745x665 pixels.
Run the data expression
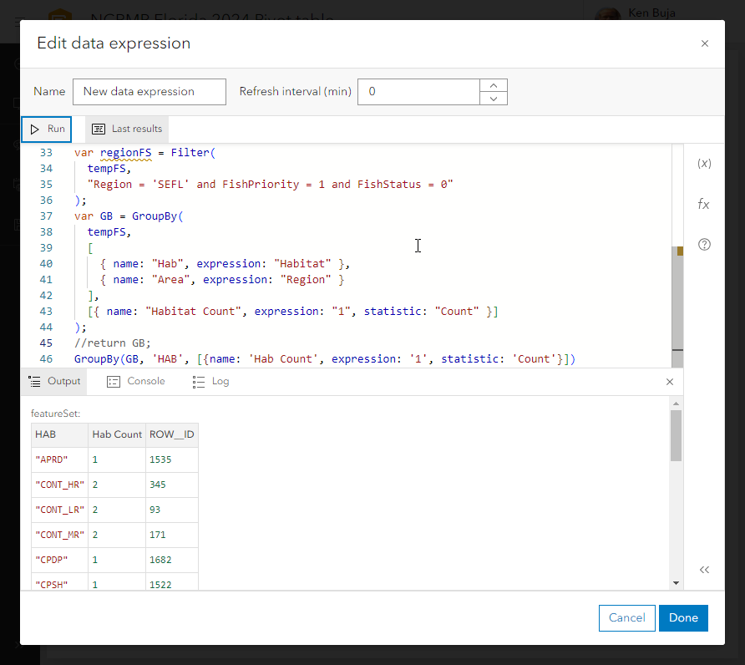pos(46,129)
